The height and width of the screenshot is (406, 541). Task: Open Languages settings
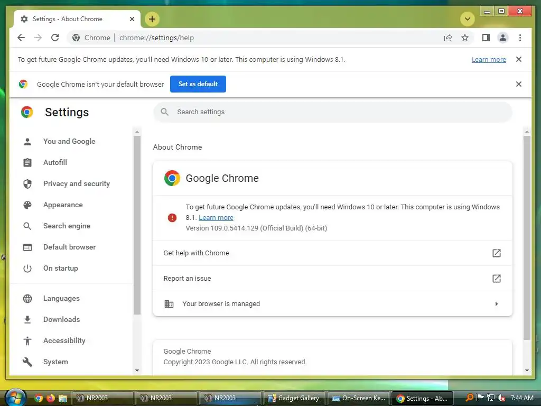61,298
